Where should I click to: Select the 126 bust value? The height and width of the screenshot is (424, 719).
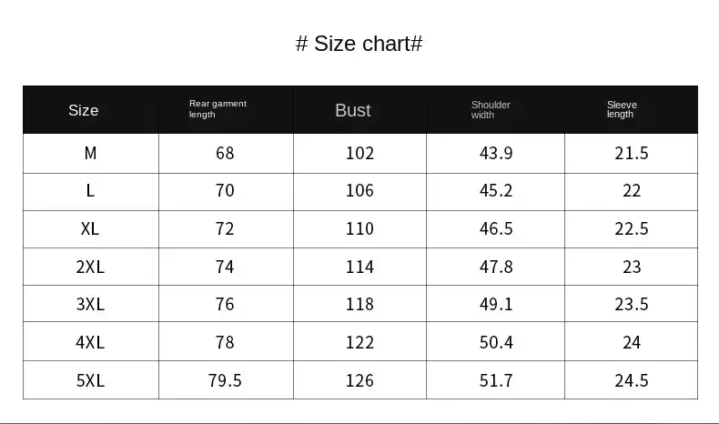click(x=359, y=380)
